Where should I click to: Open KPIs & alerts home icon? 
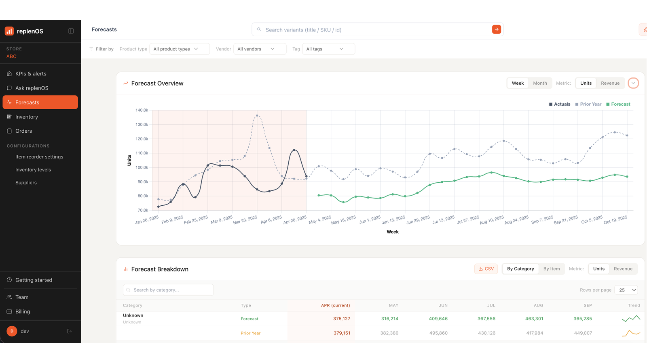click(9, 74)
